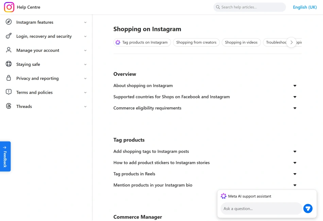Click the Commerce Manager section heading
Viewport: 323px width, 221px height.
[138, 217]
